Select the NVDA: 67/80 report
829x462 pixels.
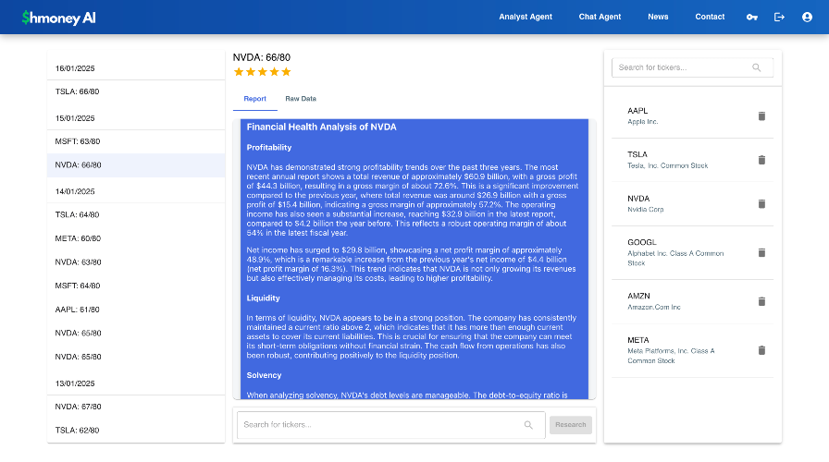136,407
